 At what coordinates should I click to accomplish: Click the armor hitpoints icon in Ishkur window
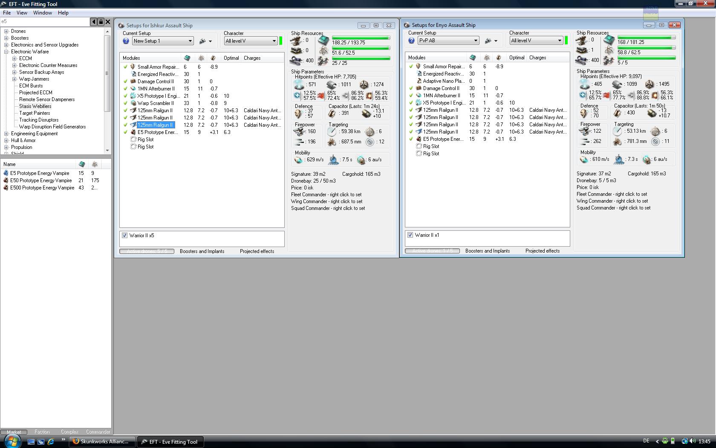332,84
